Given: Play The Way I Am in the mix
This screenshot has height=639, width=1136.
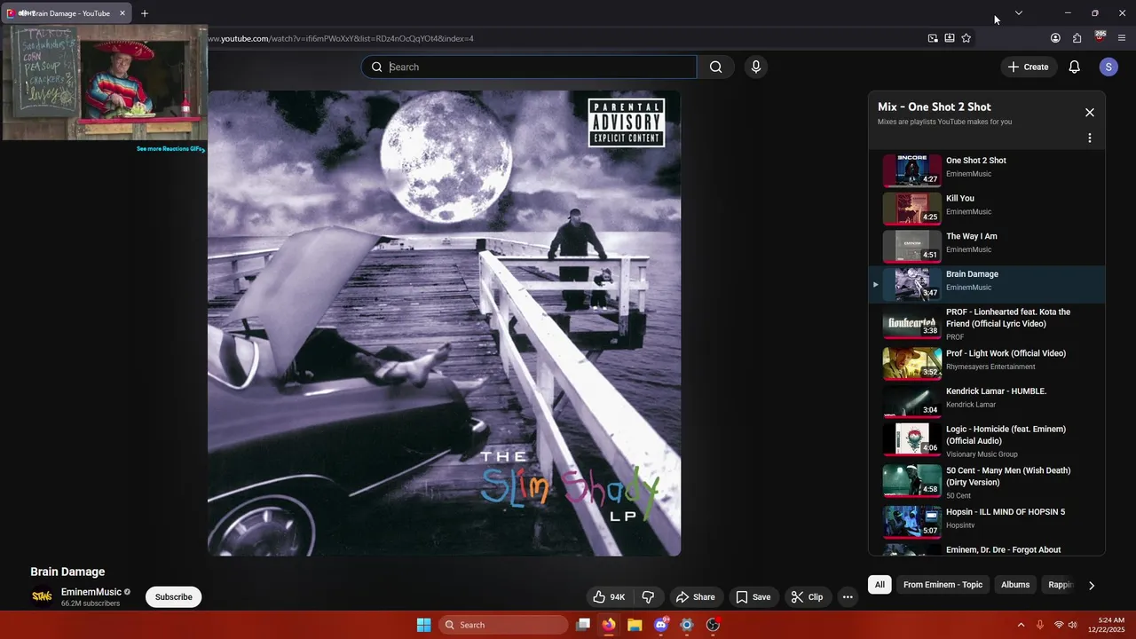Looking at the screenshot, I should tap(987, 246).
